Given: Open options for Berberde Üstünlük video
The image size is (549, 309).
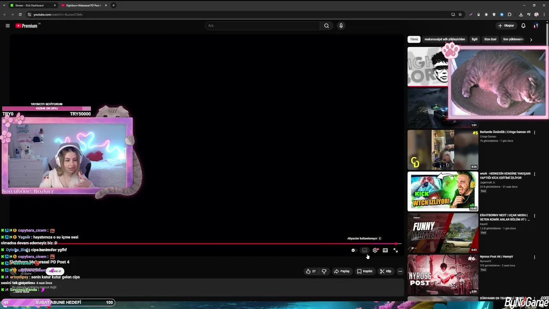Looking at the screenshot, I should pyautogui.click(x=534, y=133).
